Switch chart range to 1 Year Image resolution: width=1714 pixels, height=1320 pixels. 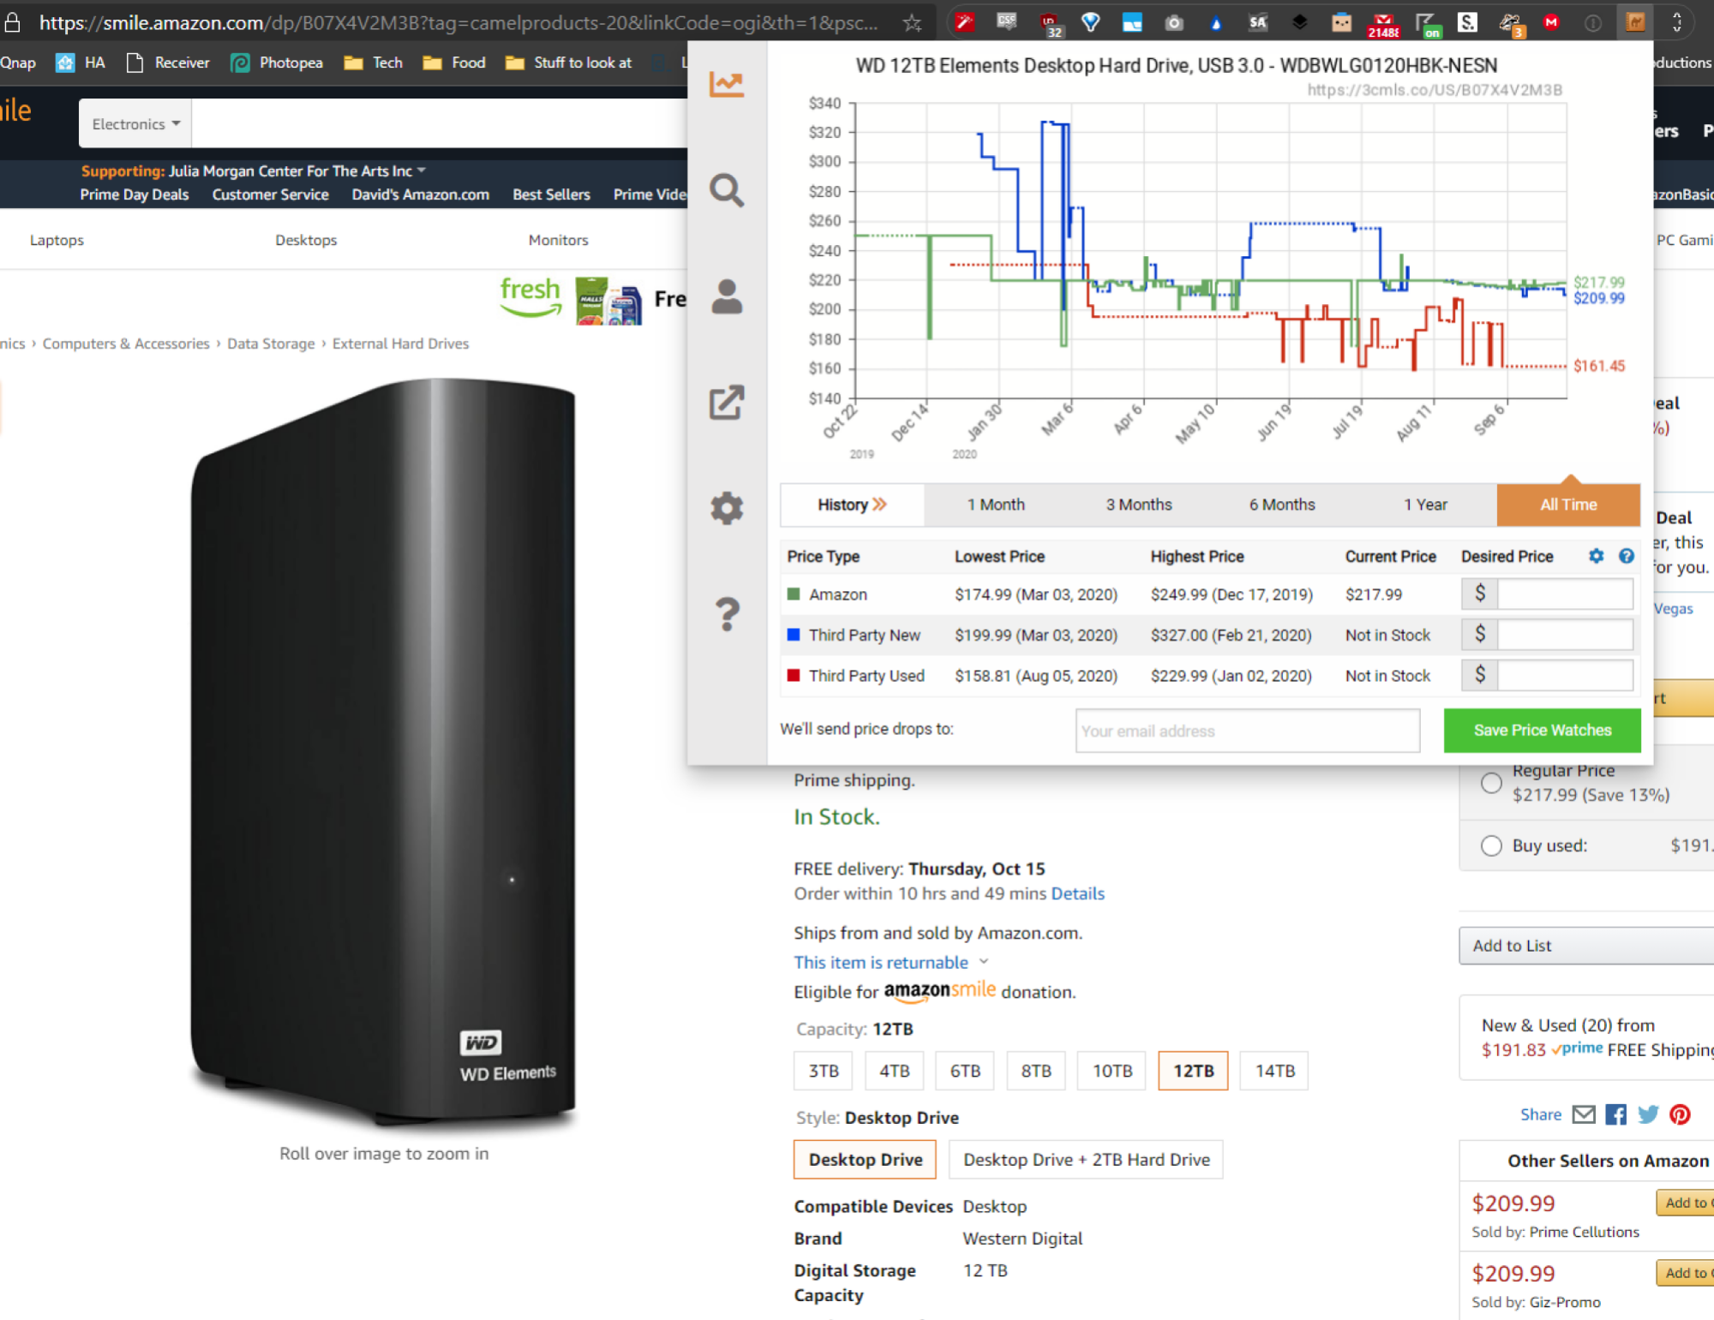click(1425, 505)
